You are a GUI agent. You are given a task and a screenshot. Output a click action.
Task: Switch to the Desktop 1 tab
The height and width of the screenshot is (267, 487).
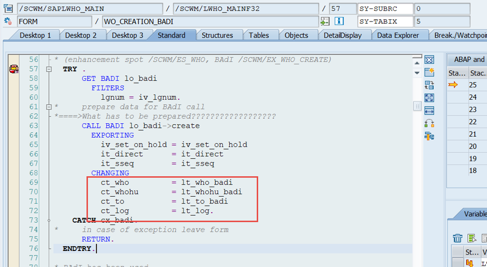click(35, 35)
